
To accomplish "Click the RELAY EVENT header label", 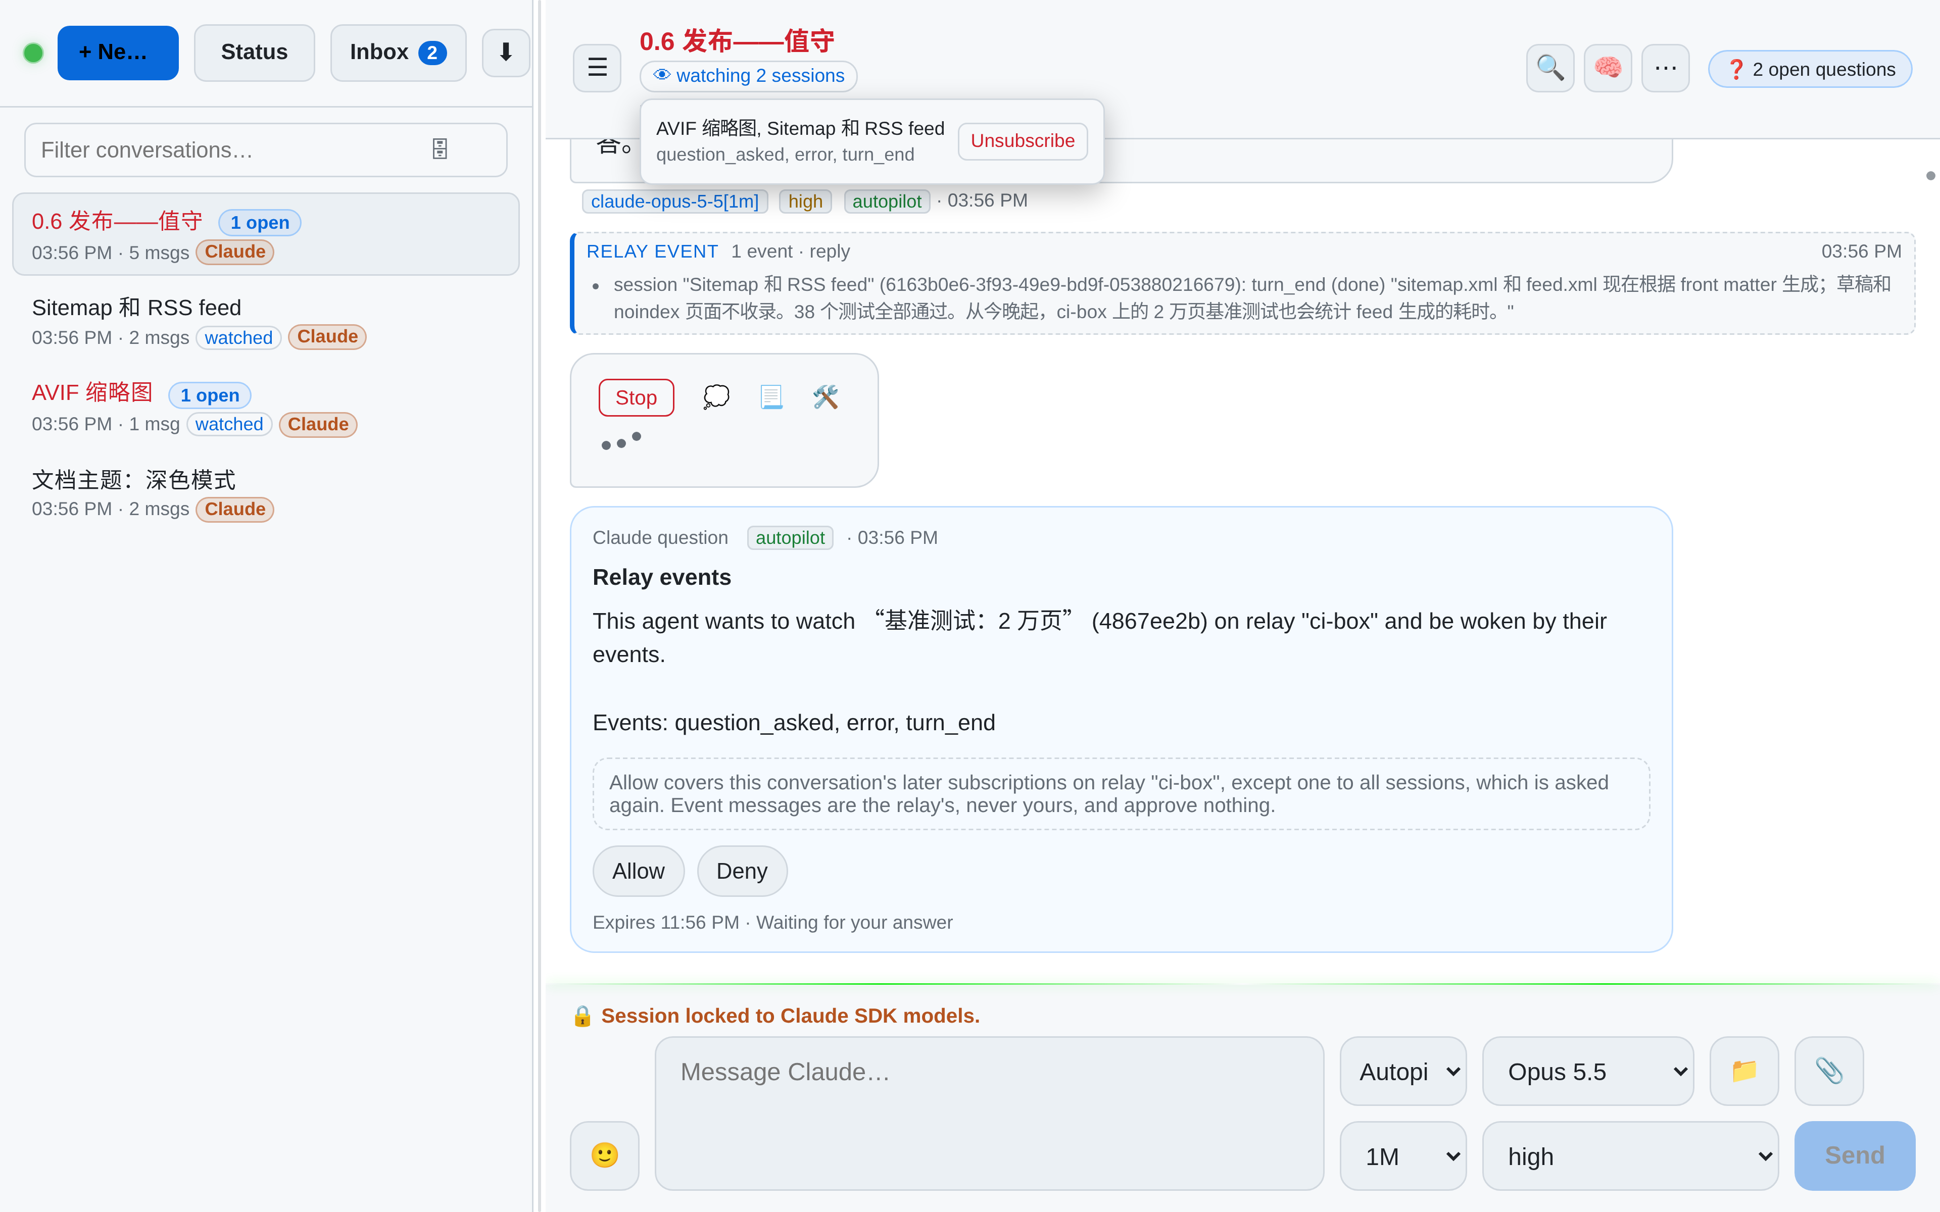I will click(x=652, y=251).
